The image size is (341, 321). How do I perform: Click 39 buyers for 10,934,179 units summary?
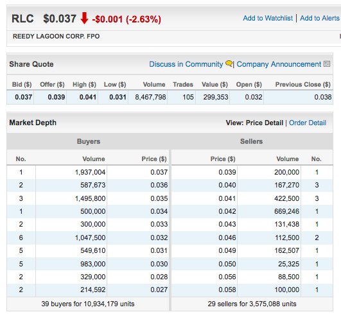(88, 304)
